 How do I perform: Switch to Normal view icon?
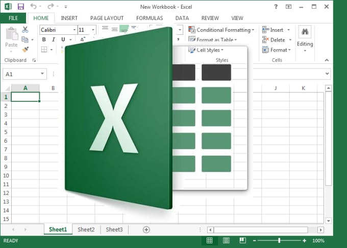209,241
